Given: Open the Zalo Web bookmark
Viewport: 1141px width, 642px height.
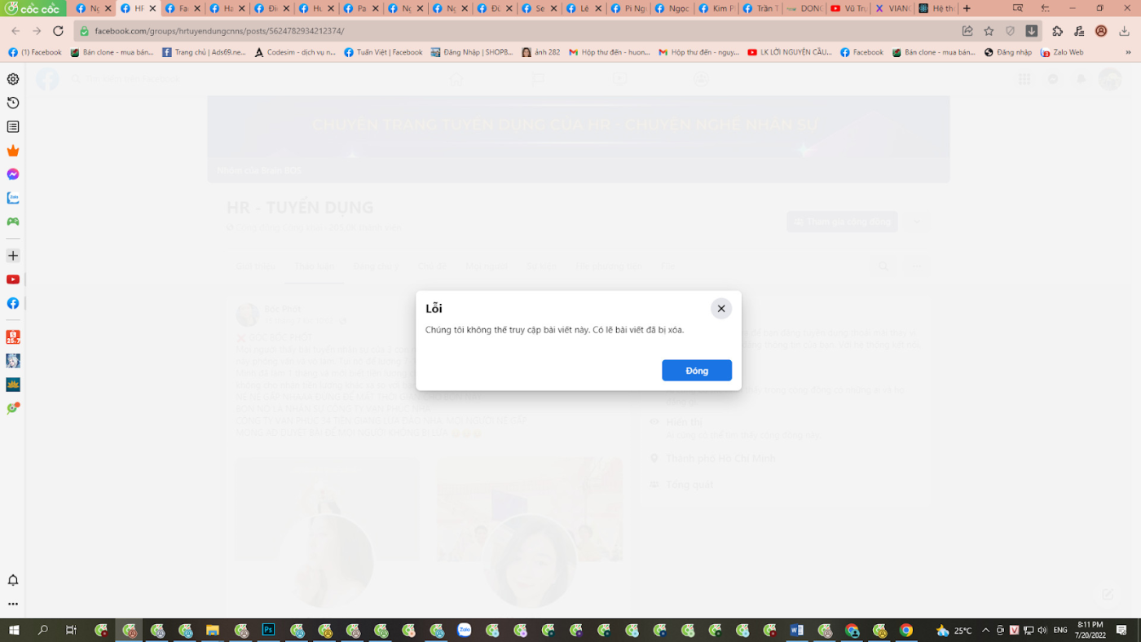Looking at the screenshot, I should [x=1062, y=52].
